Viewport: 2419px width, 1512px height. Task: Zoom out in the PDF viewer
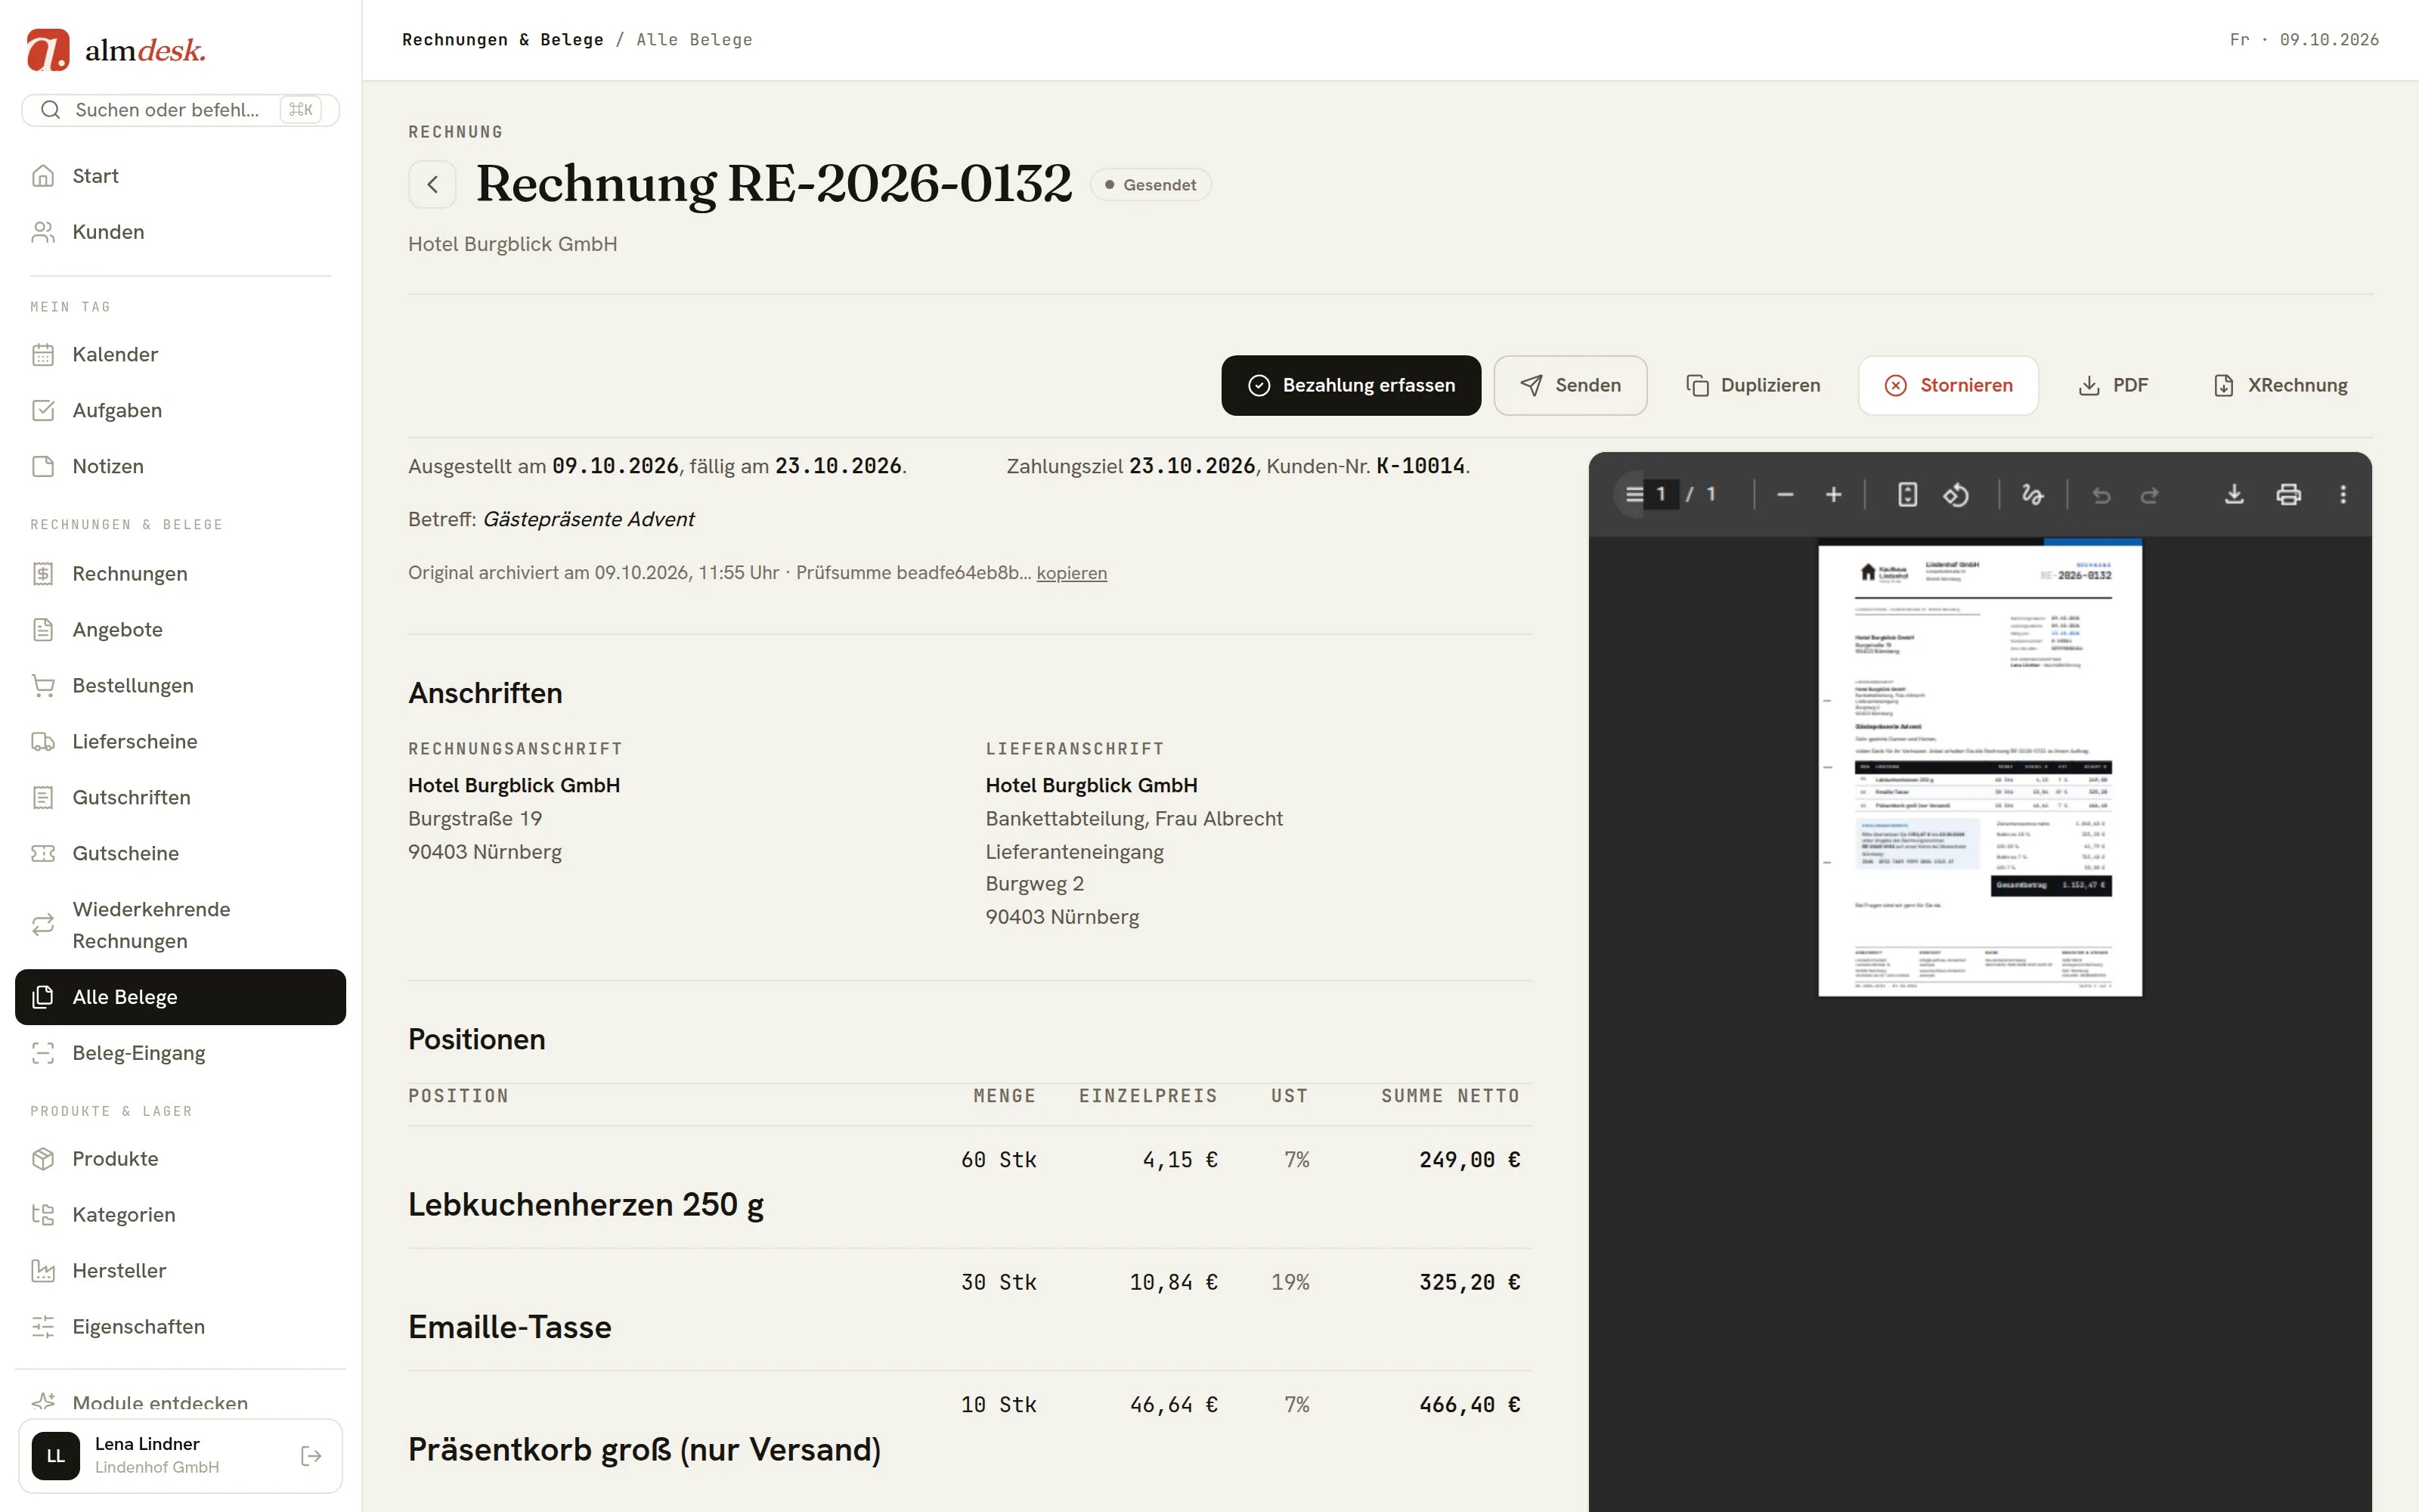click(1786, 494)
